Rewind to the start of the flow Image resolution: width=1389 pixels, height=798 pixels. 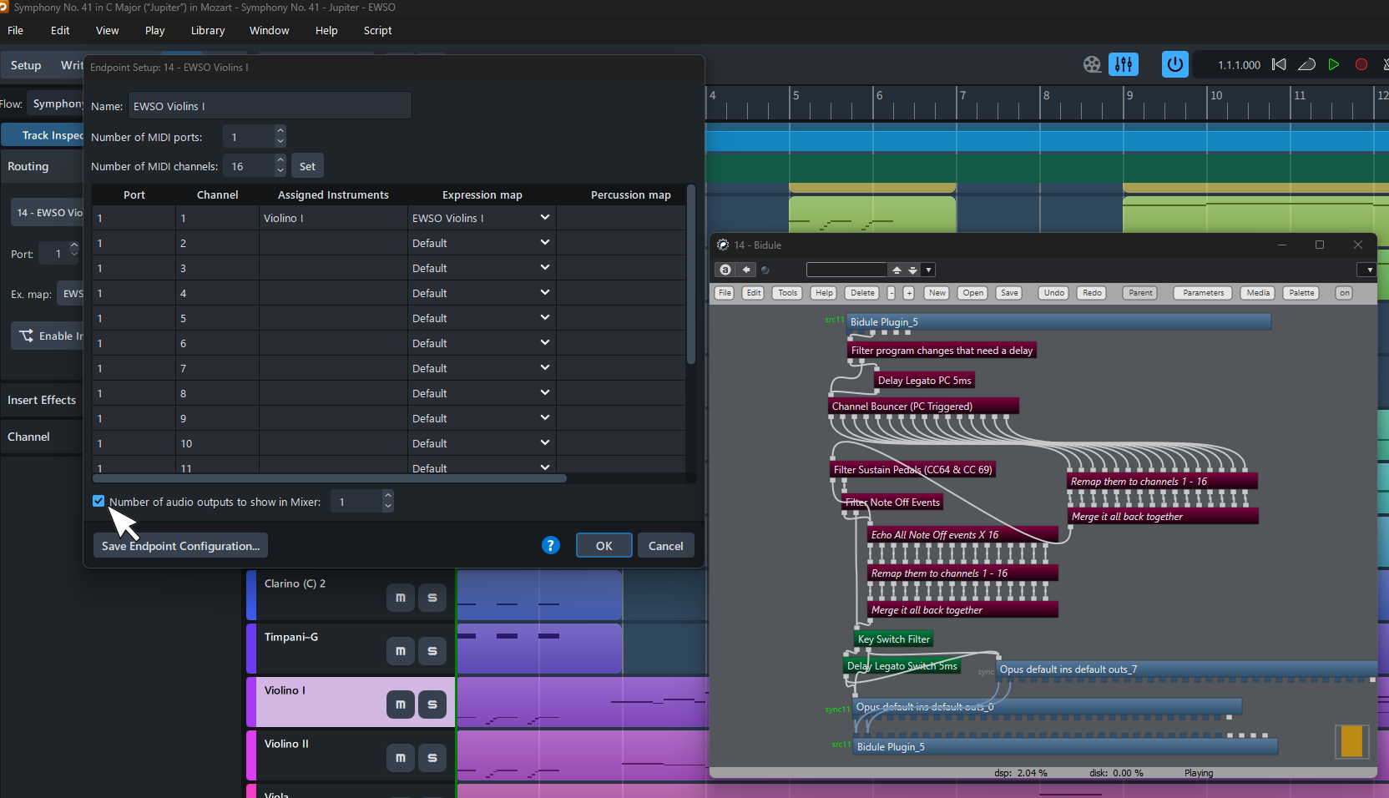(x=1279, y=64)
